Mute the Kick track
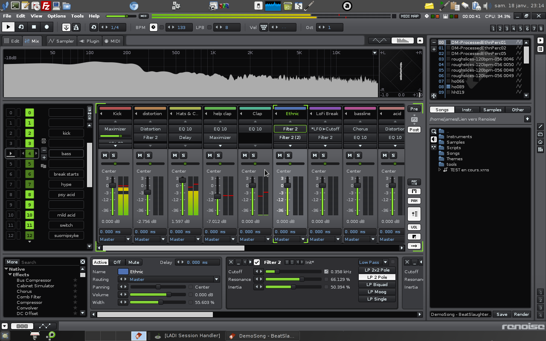546x341 pixels. (x=105, y=156)
